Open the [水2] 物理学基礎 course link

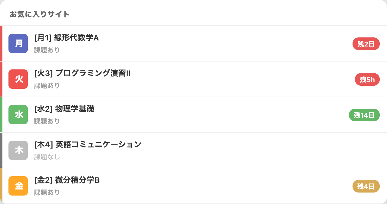[64, 109]
